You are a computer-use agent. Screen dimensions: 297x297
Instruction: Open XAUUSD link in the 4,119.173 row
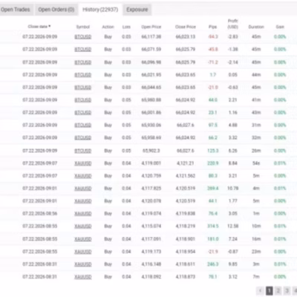(83, 252)
